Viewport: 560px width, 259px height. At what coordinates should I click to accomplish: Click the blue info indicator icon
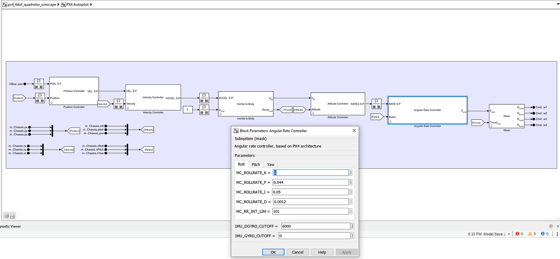[543, 233]
